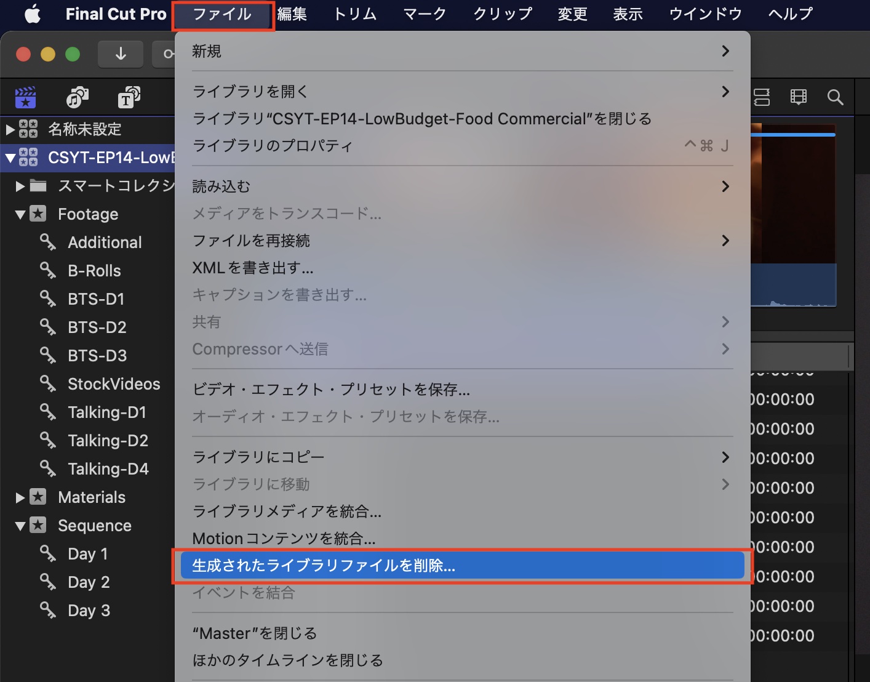Choose ほかのタイムラインを閉じる
The width and height of the screenshot is (870, 682).
pos(463,660)
